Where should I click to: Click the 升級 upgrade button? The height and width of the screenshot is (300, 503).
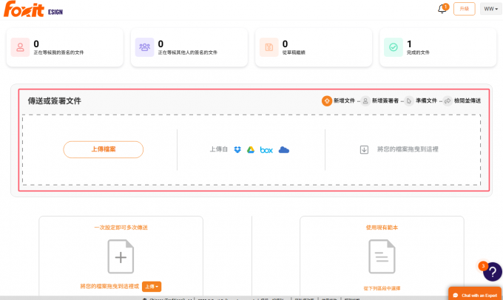click(464, 9)
